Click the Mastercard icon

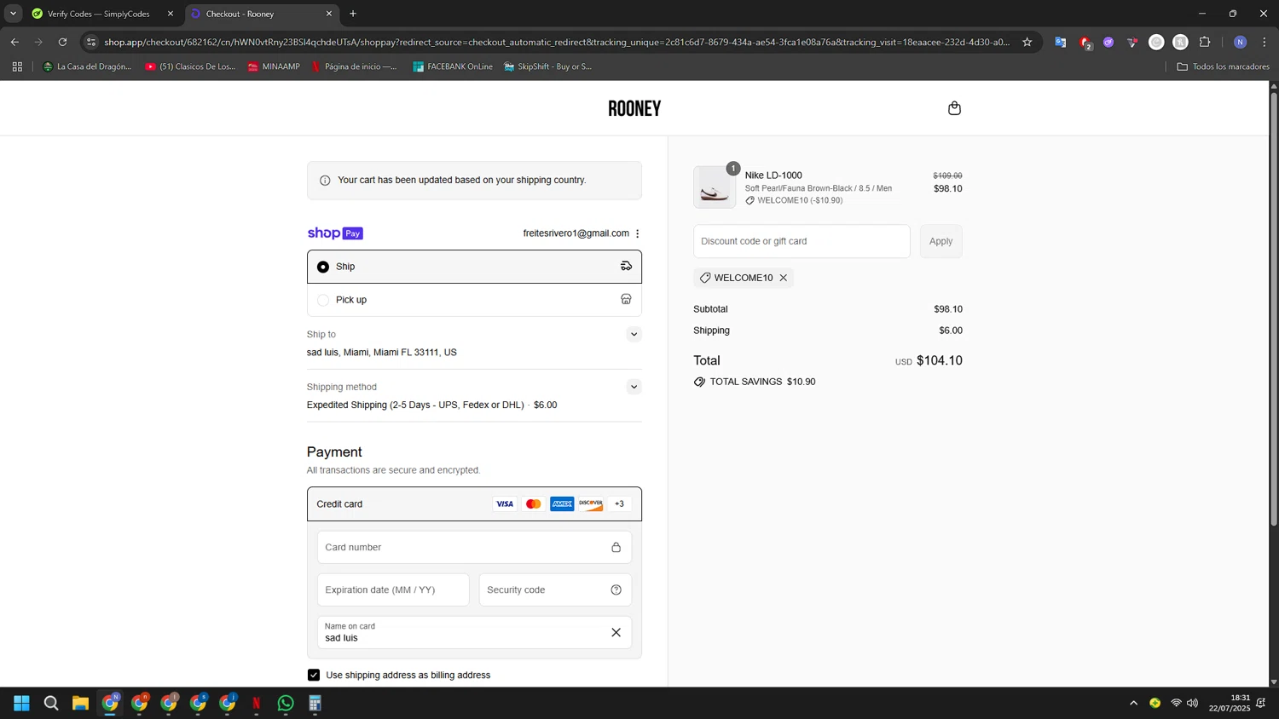[x=534, y=504]
